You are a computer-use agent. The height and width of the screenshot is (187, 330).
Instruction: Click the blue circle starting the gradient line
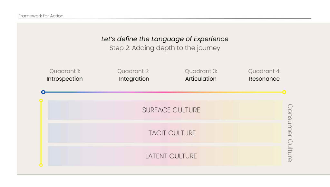pos(43,92)
